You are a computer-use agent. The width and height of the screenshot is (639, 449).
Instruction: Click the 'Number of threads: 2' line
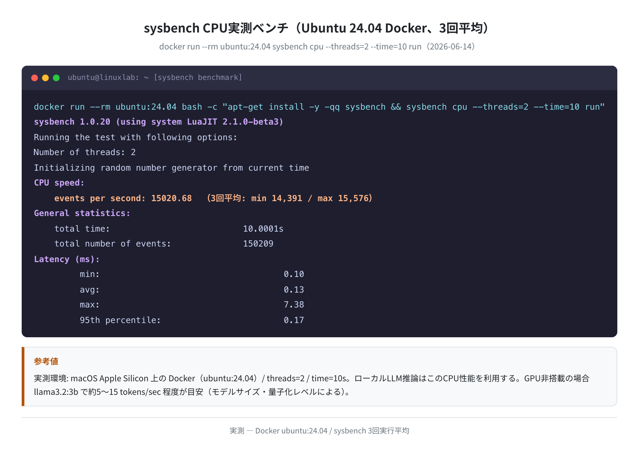(x=85, y=152)
